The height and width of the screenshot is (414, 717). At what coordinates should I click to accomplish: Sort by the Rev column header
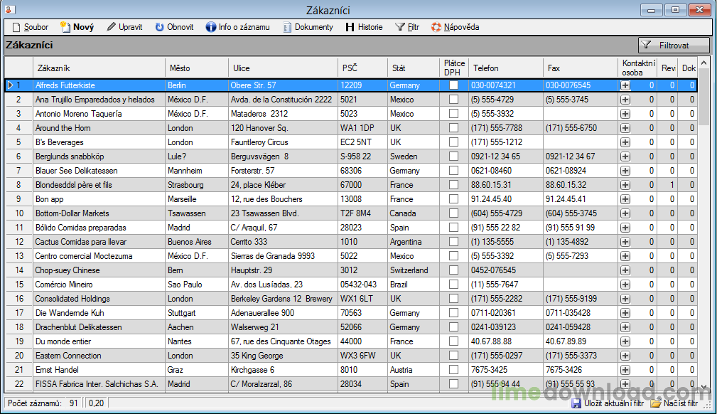[x=668, y=68]
